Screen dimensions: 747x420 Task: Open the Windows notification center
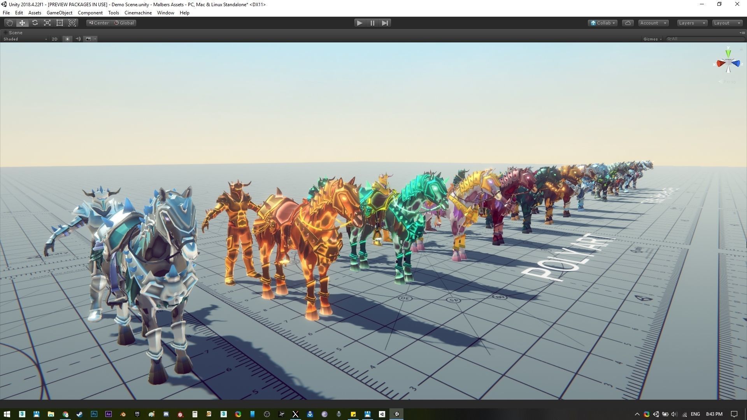[734, 414]
